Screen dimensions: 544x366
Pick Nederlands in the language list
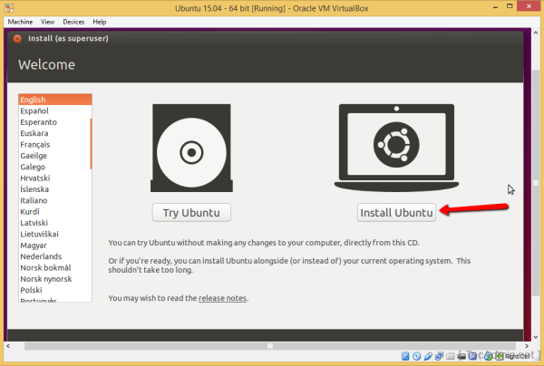40,255
